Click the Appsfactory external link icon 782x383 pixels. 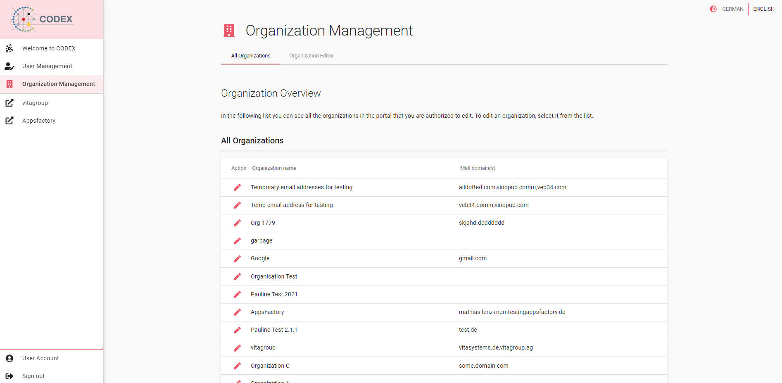[x=10, y=121]
